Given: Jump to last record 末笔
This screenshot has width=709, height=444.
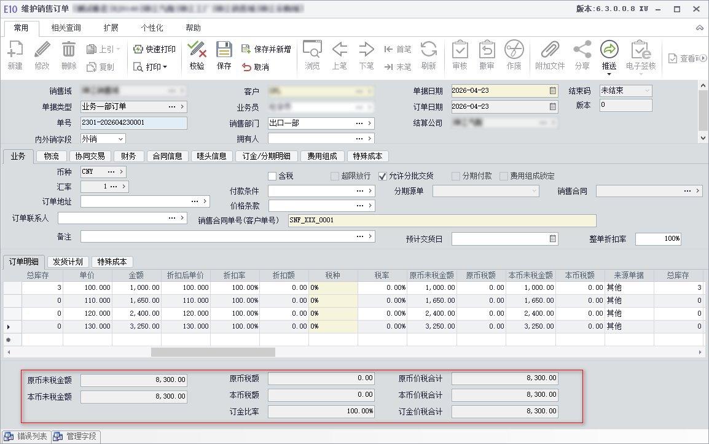Looking at the screenshot, I should (398, 67).
